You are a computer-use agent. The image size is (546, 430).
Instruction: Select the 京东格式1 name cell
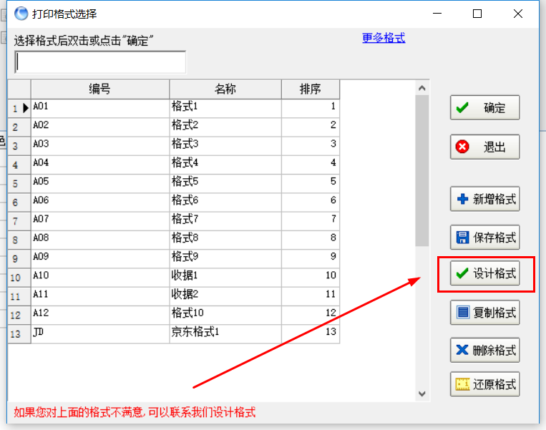point(225,334)
